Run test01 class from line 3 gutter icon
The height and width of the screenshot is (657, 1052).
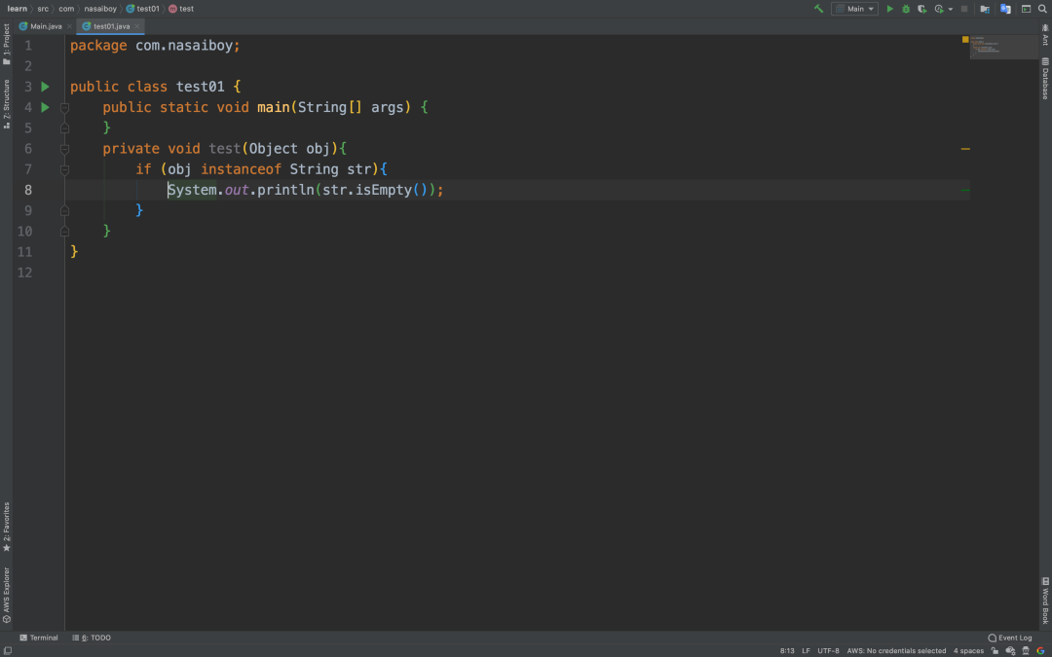(45, 87)
